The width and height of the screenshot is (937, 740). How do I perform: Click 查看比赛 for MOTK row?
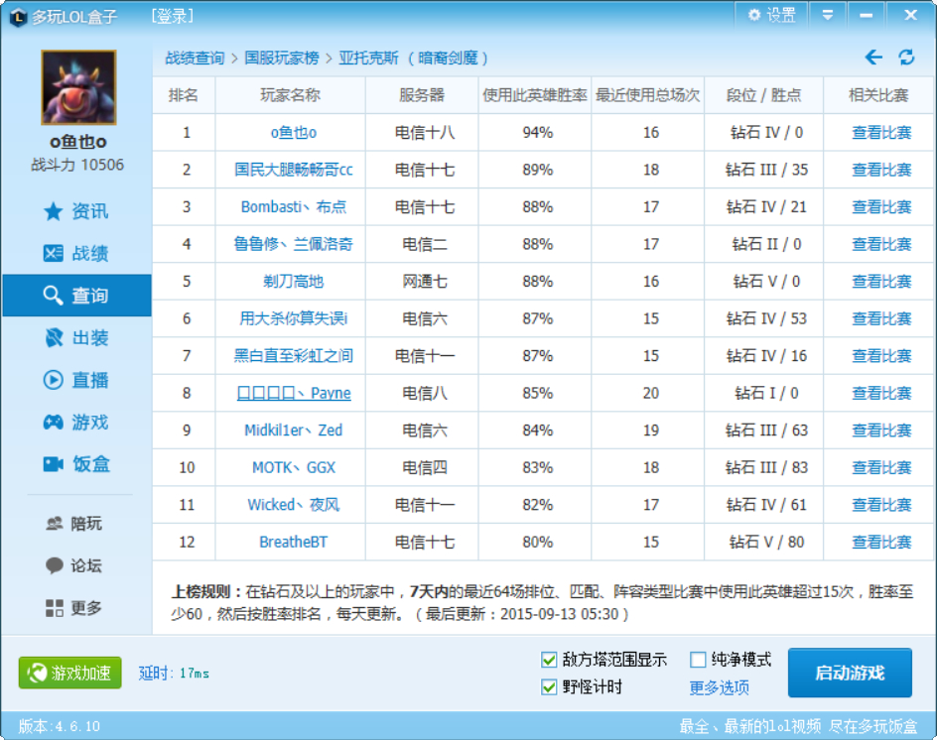pyautogui.click(x=881, y=467)
